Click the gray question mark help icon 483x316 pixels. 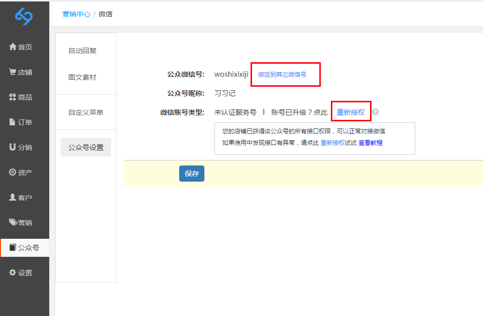[375, 112]
